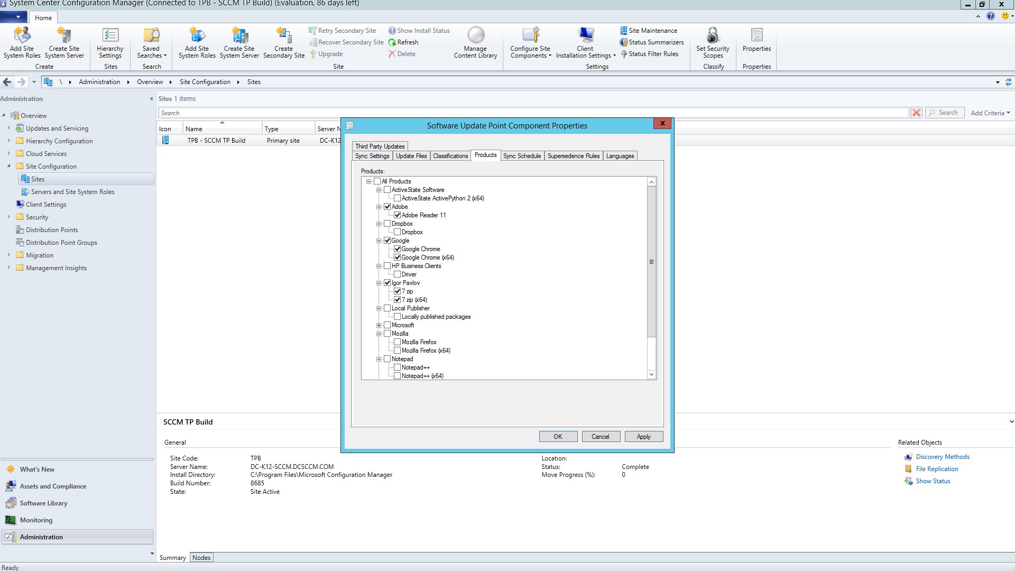Click the products list vertical scrollbar
The height and width of the screenshot is (571, 1015).
[x=651, y=262]
